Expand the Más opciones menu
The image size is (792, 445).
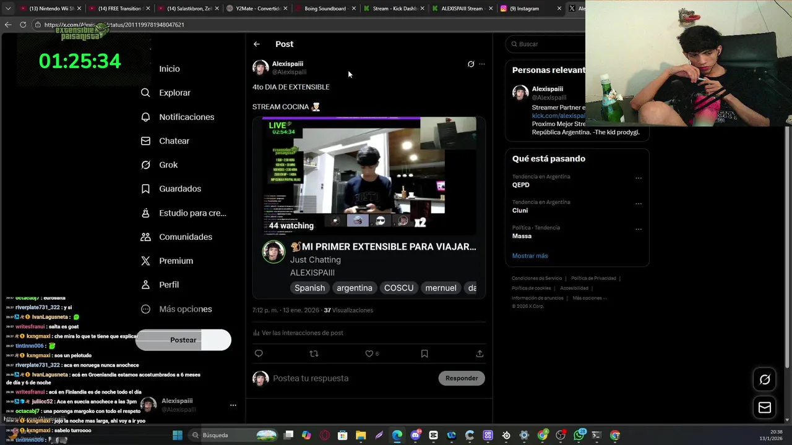tap(176, 309)
